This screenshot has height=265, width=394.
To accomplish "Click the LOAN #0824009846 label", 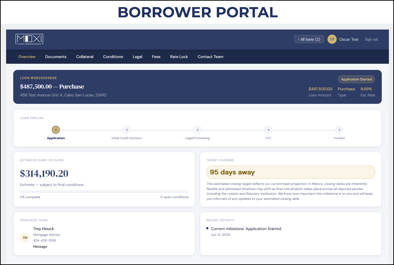I will 38,78.
